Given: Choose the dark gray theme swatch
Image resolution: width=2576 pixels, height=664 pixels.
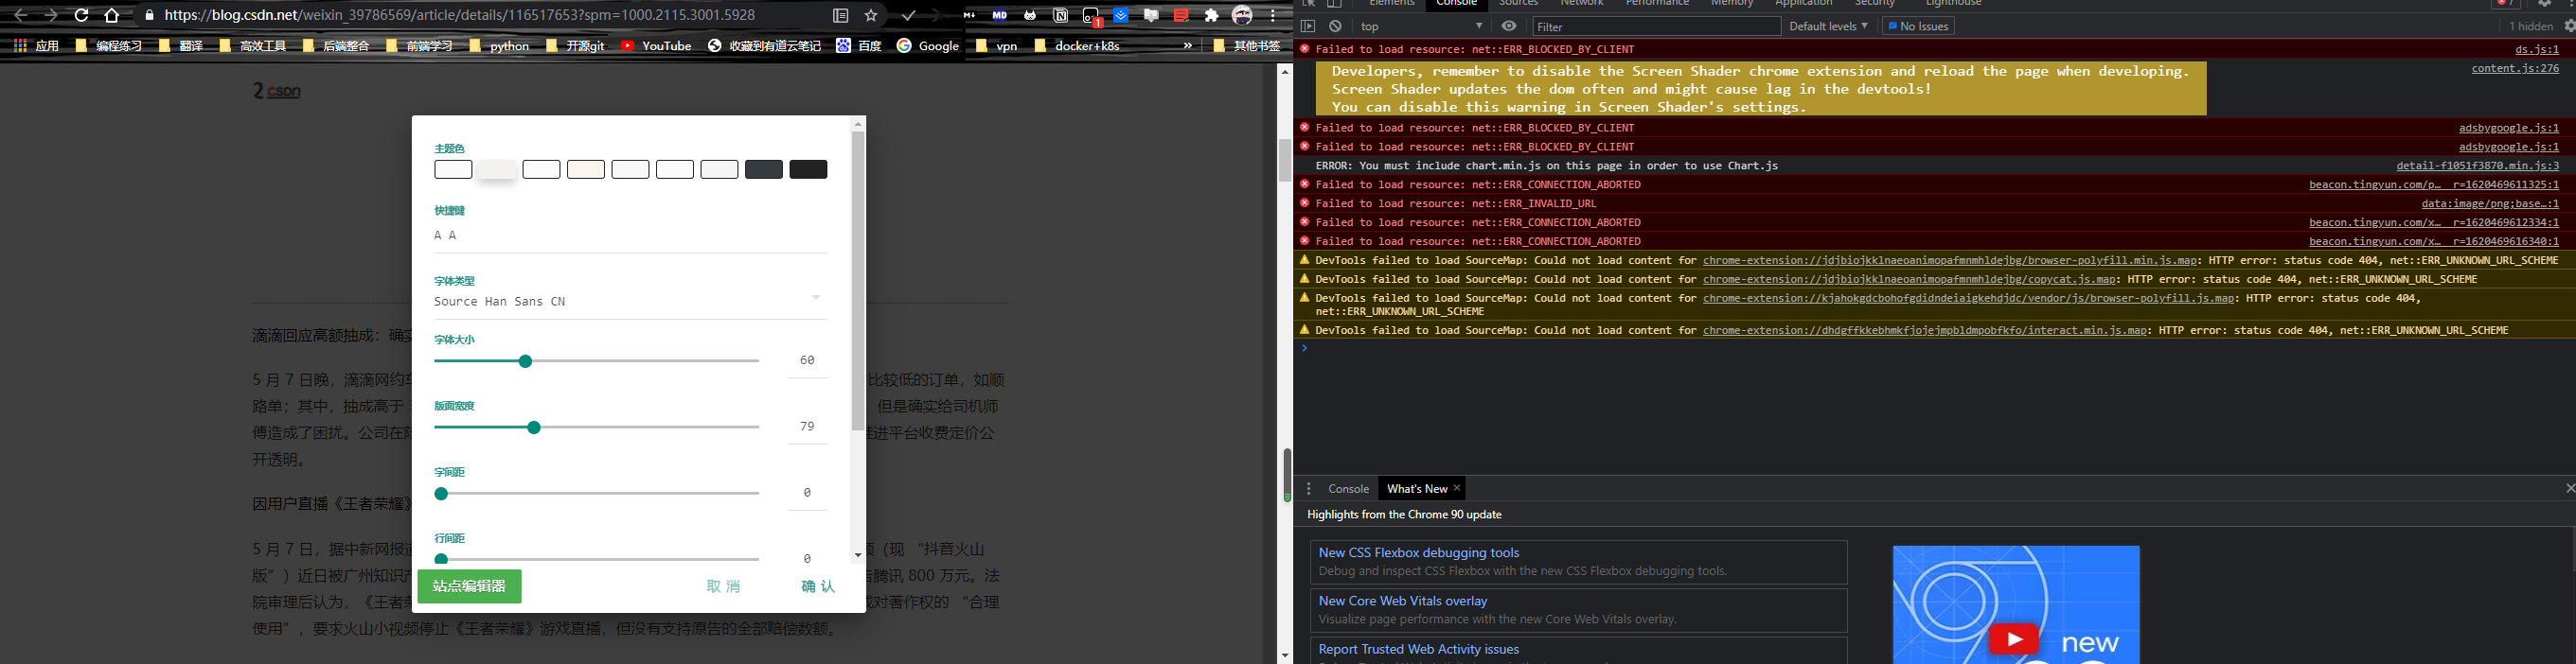Looking at the screenshot, I should point(763,169).
